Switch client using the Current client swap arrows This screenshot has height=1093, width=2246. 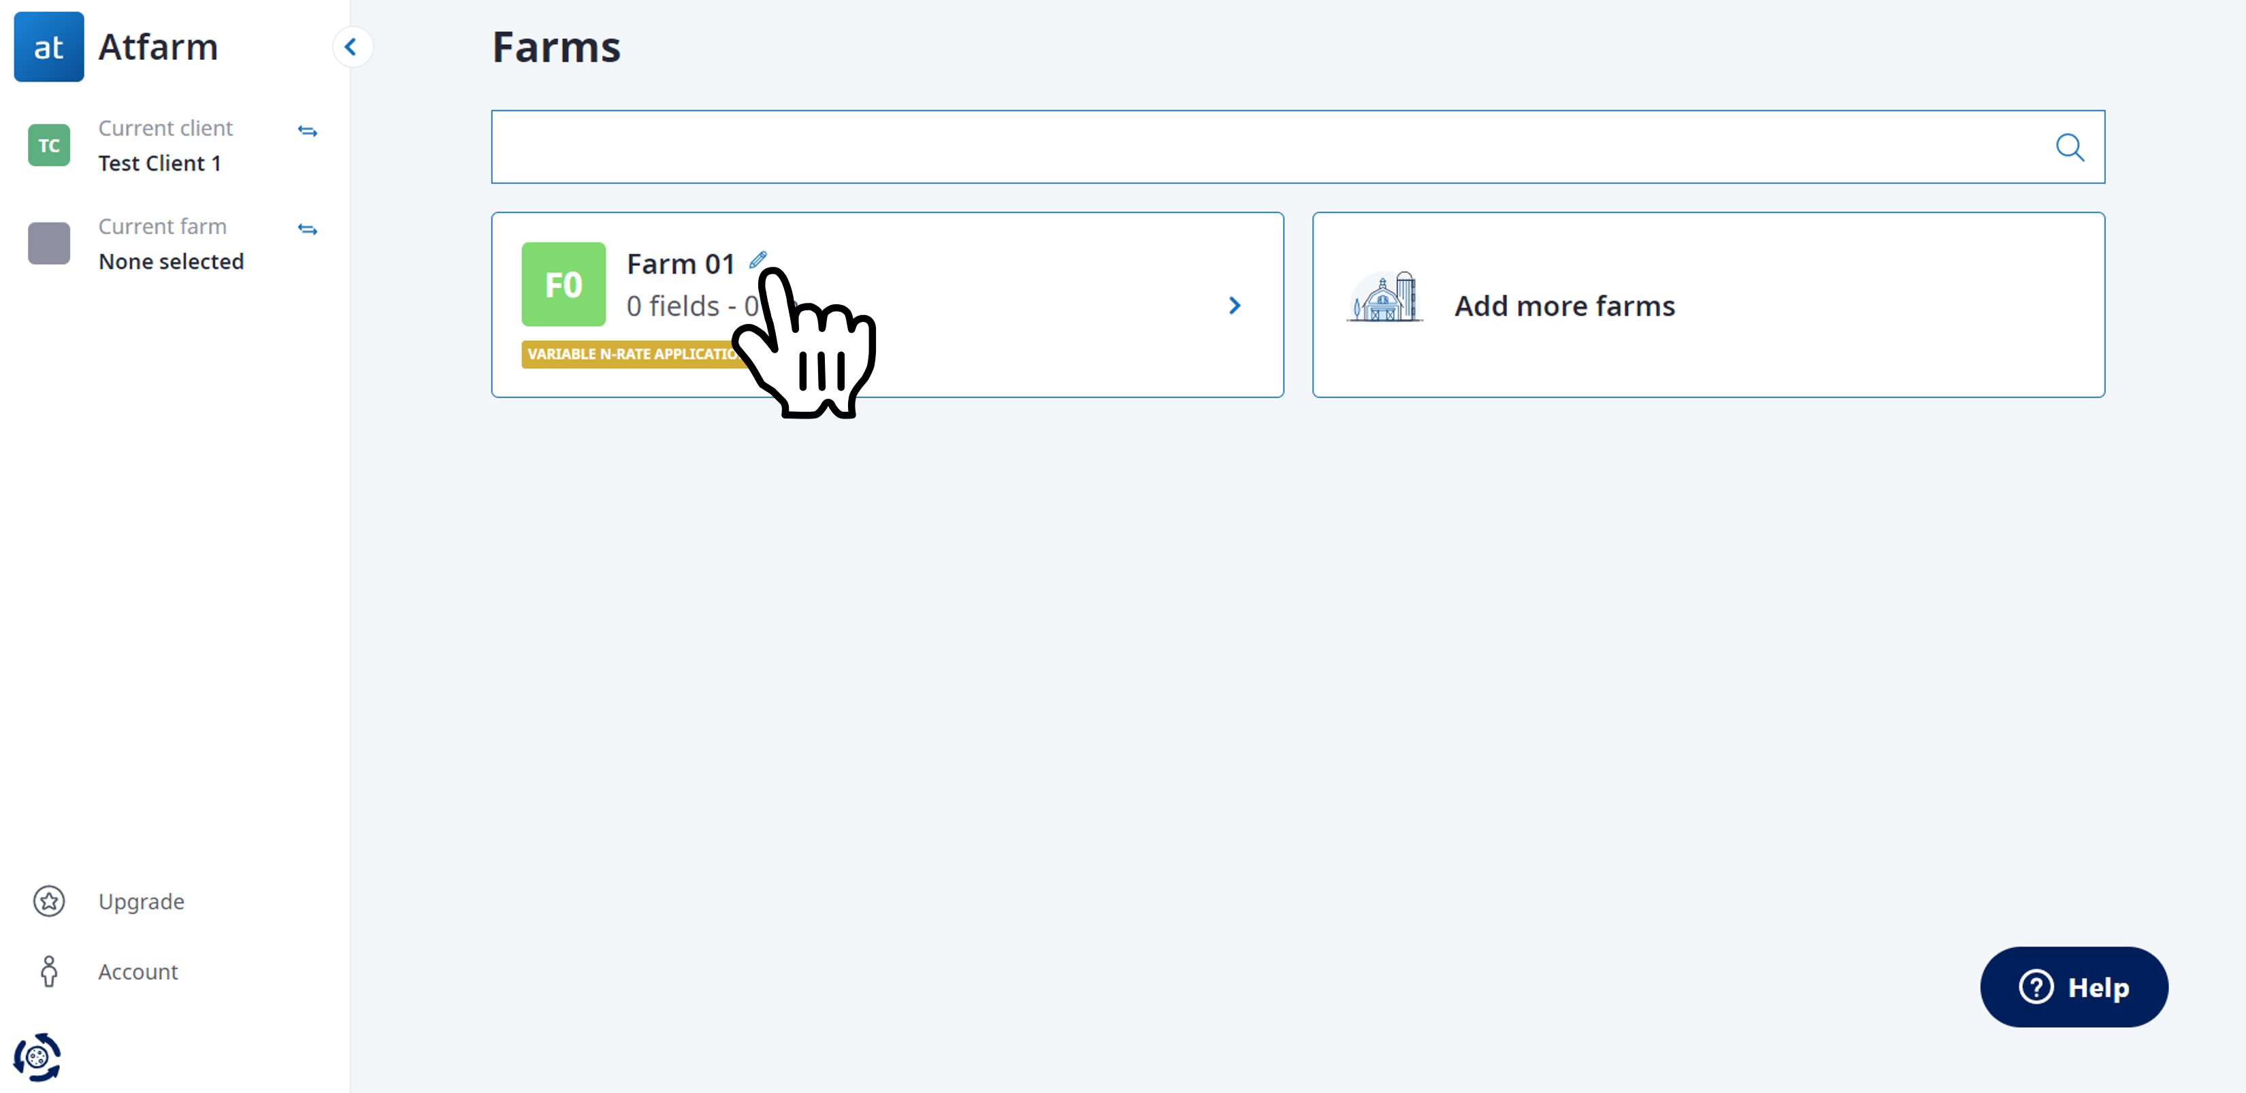pyautogui.click(x=308, y=131)
